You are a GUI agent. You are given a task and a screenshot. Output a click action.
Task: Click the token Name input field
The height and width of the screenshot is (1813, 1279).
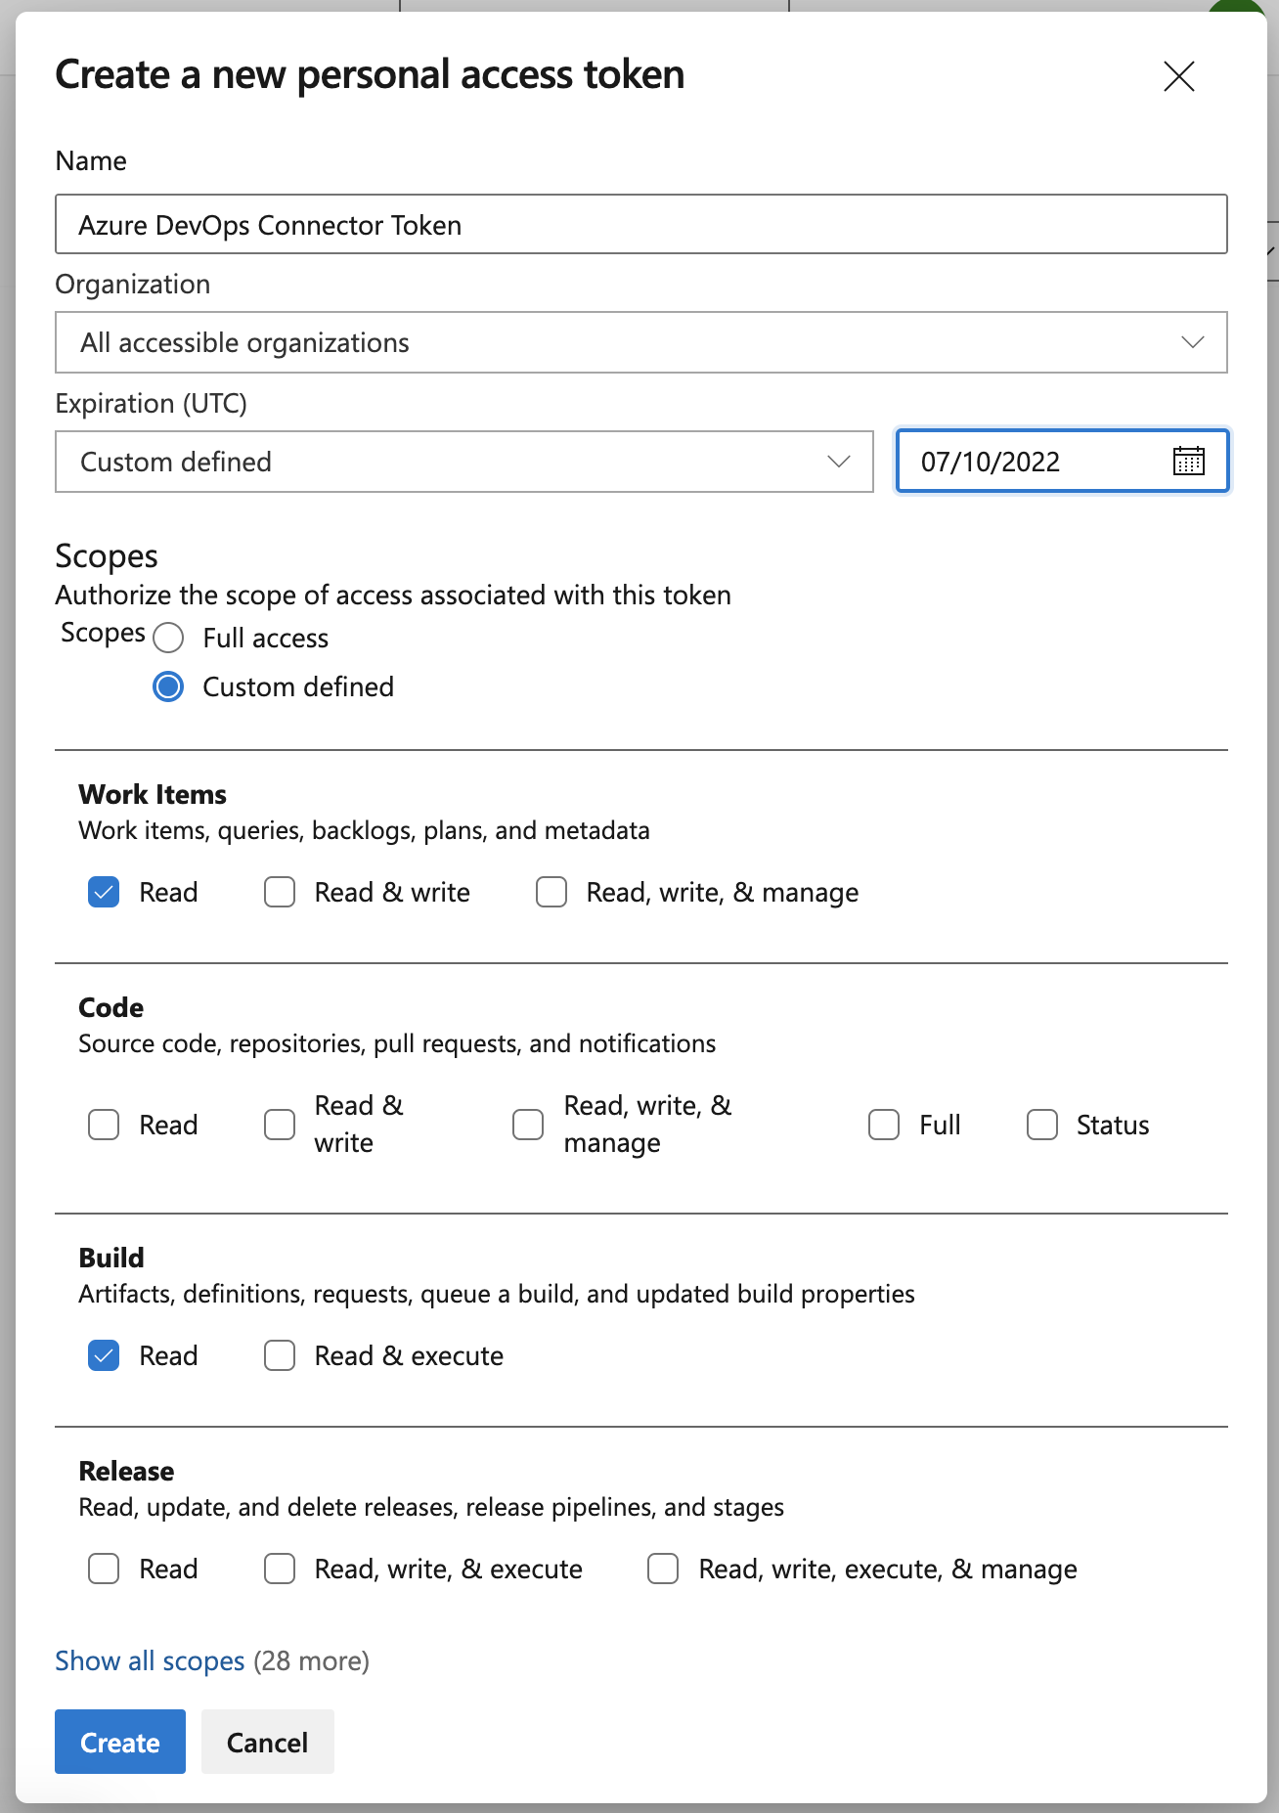[640, 225]
